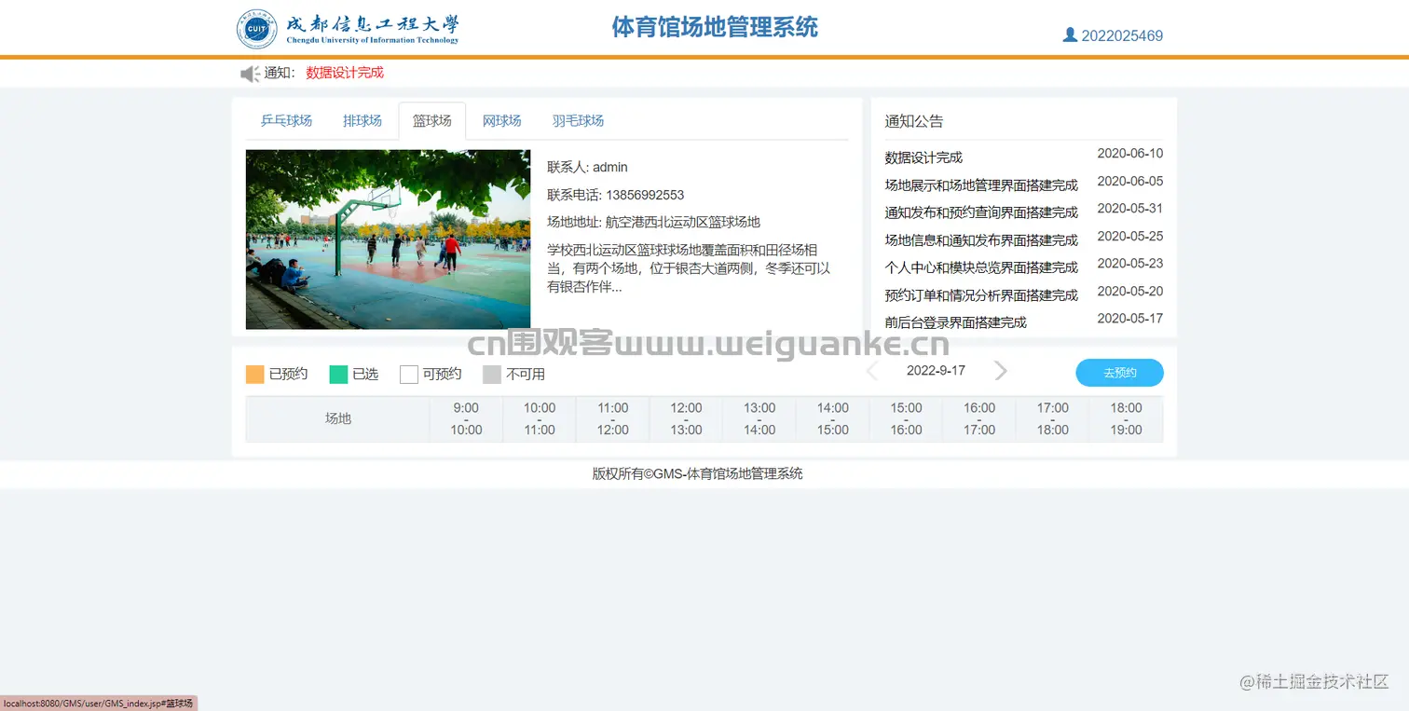
Task: Click the 16:00 - 17:00 time slot header
Action: point(979,419)
